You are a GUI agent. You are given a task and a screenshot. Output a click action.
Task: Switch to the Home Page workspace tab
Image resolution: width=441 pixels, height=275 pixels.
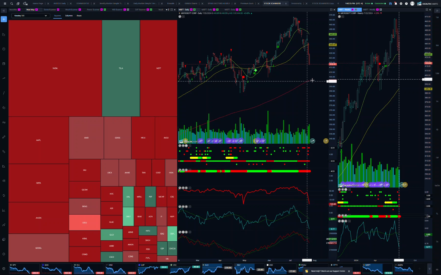click(38, 4)
